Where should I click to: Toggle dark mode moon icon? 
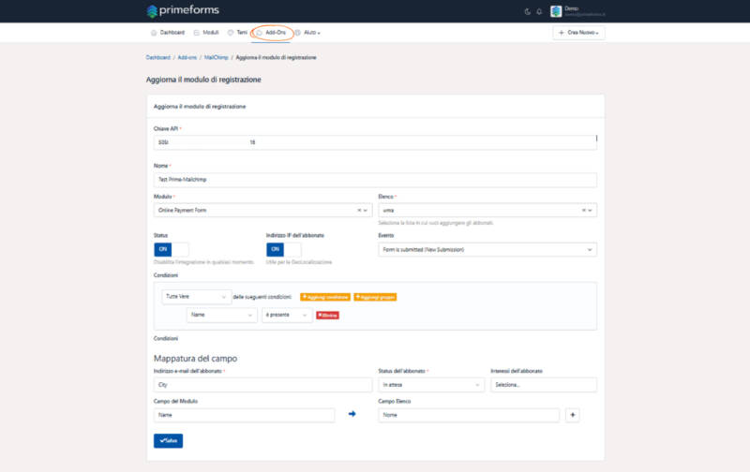click(x=528, y=11)
